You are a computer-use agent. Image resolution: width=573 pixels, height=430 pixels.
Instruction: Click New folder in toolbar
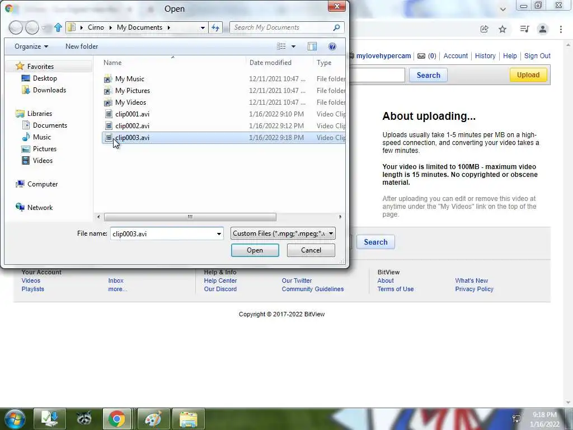(82, 46)
